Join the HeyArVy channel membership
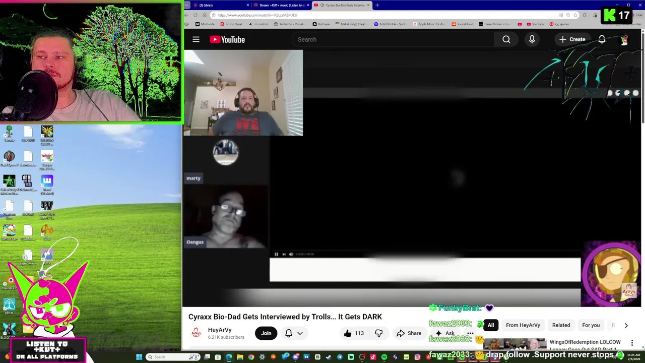This screenshot has height=363, width=645. (x=266, y=333)
